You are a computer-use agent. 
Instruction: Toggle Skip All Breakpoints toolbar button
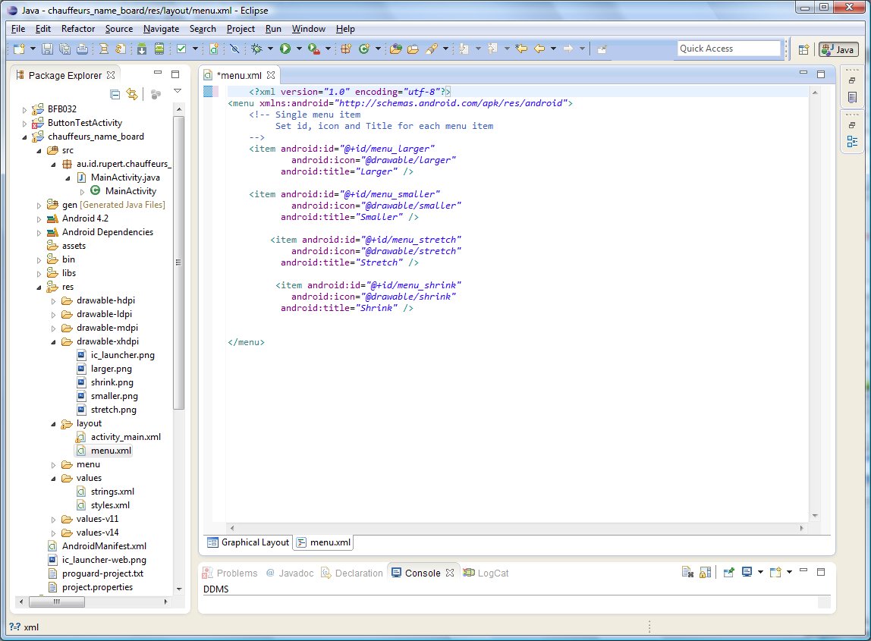[235, 49]
